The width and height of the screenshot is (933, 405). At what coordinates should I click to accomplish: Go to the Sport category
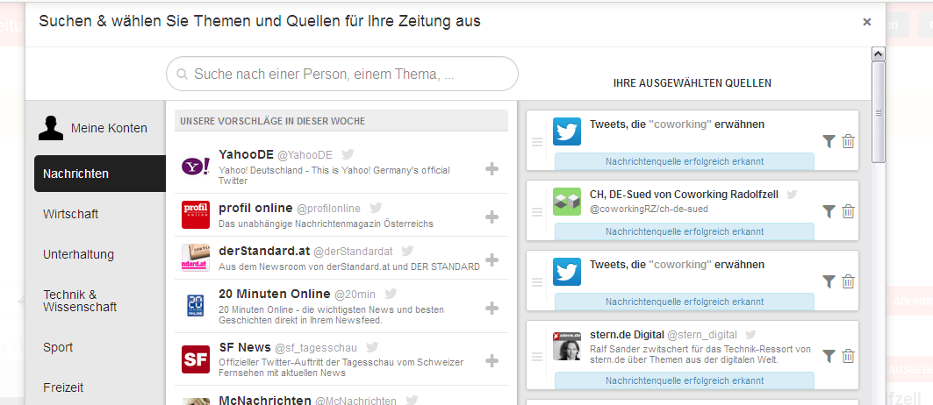(x=58, y=347)
